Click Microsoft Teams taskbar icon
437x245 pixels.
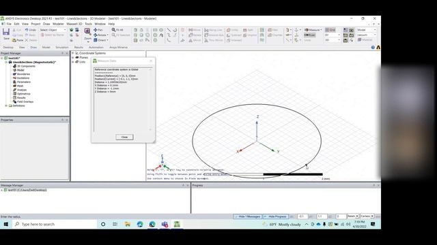tap(165, 224)
